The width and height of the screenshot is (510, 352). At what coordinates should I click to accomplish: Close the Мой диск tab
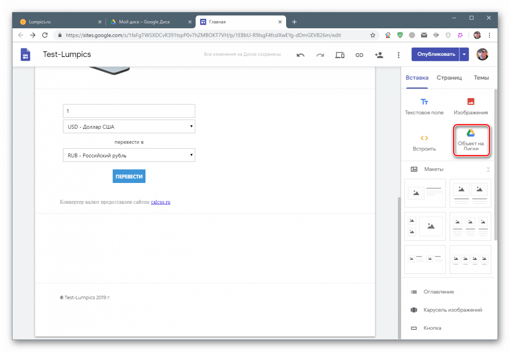[190, 22]
